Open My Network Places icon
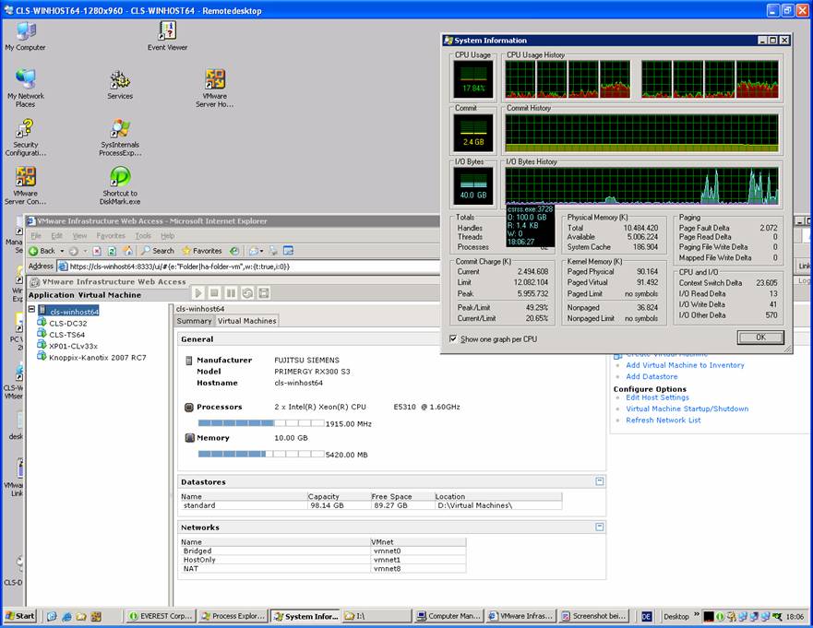The height and width of the screenshot is (628, 813). [x=26, y=89]
